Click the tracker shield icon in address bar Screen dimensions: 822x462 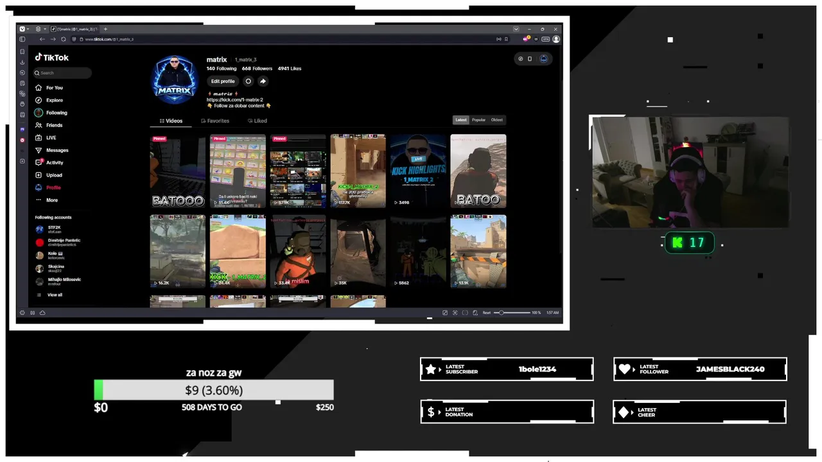pos(74,39)
